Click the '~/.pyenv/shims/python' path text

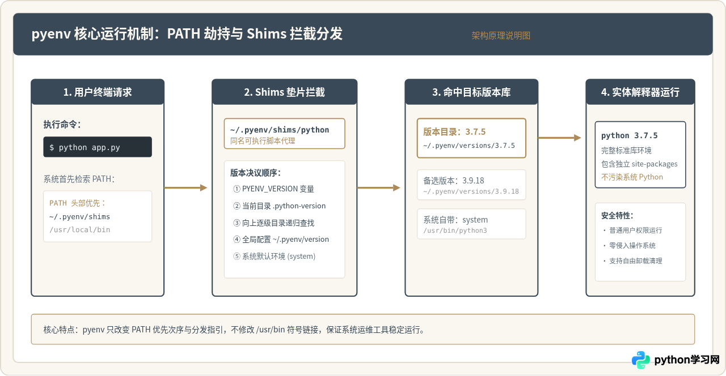click(x=280, y=130)
